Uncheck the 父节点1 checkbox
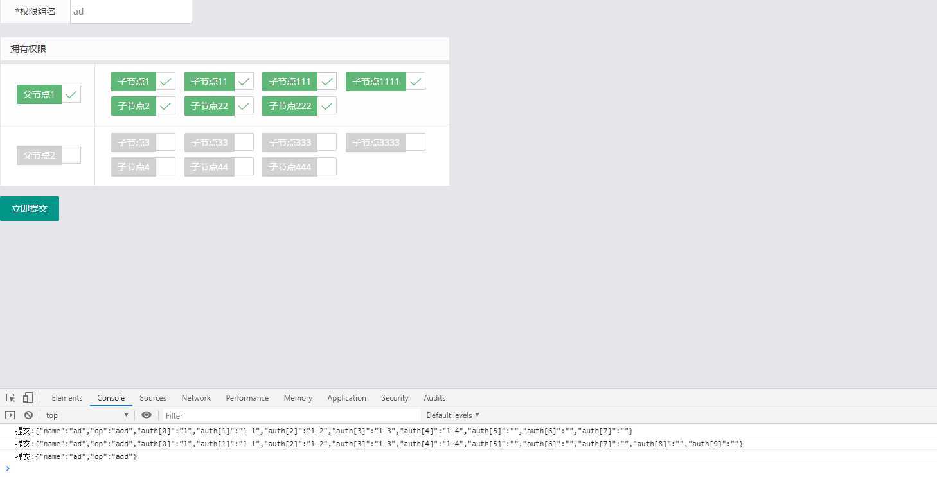The image size is (937, 477). (x=49, y=94)
